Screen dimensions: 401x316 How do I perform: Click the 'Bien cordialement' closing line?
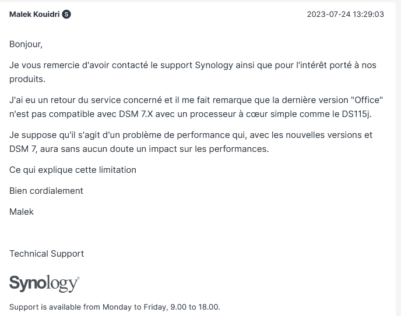(46, 191)
